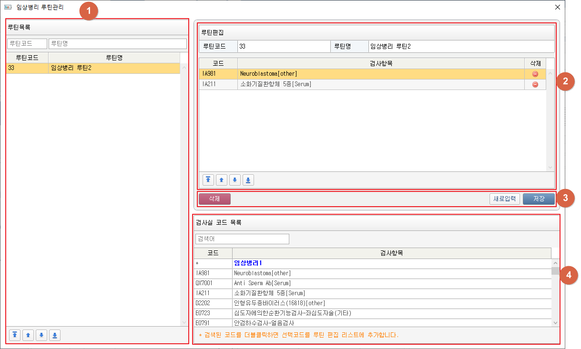Click move-to-top arrow in routine list panel
The height and width of the screenshot is (349, 581).
click(x=15, y=335)
